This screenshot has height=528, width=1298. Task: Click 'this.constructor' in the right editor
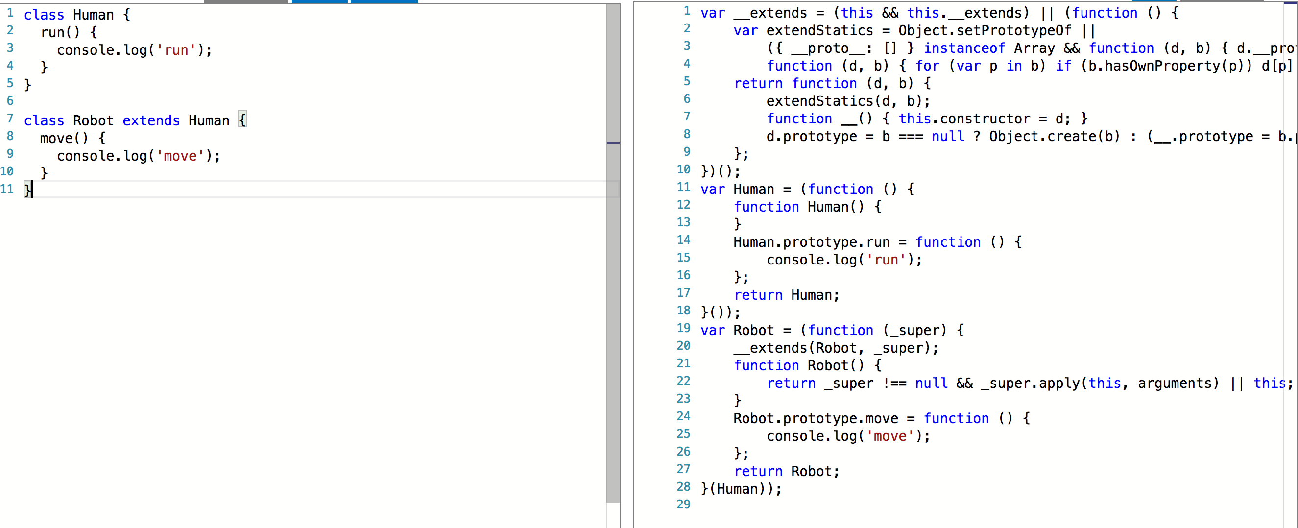click(964, 119)
